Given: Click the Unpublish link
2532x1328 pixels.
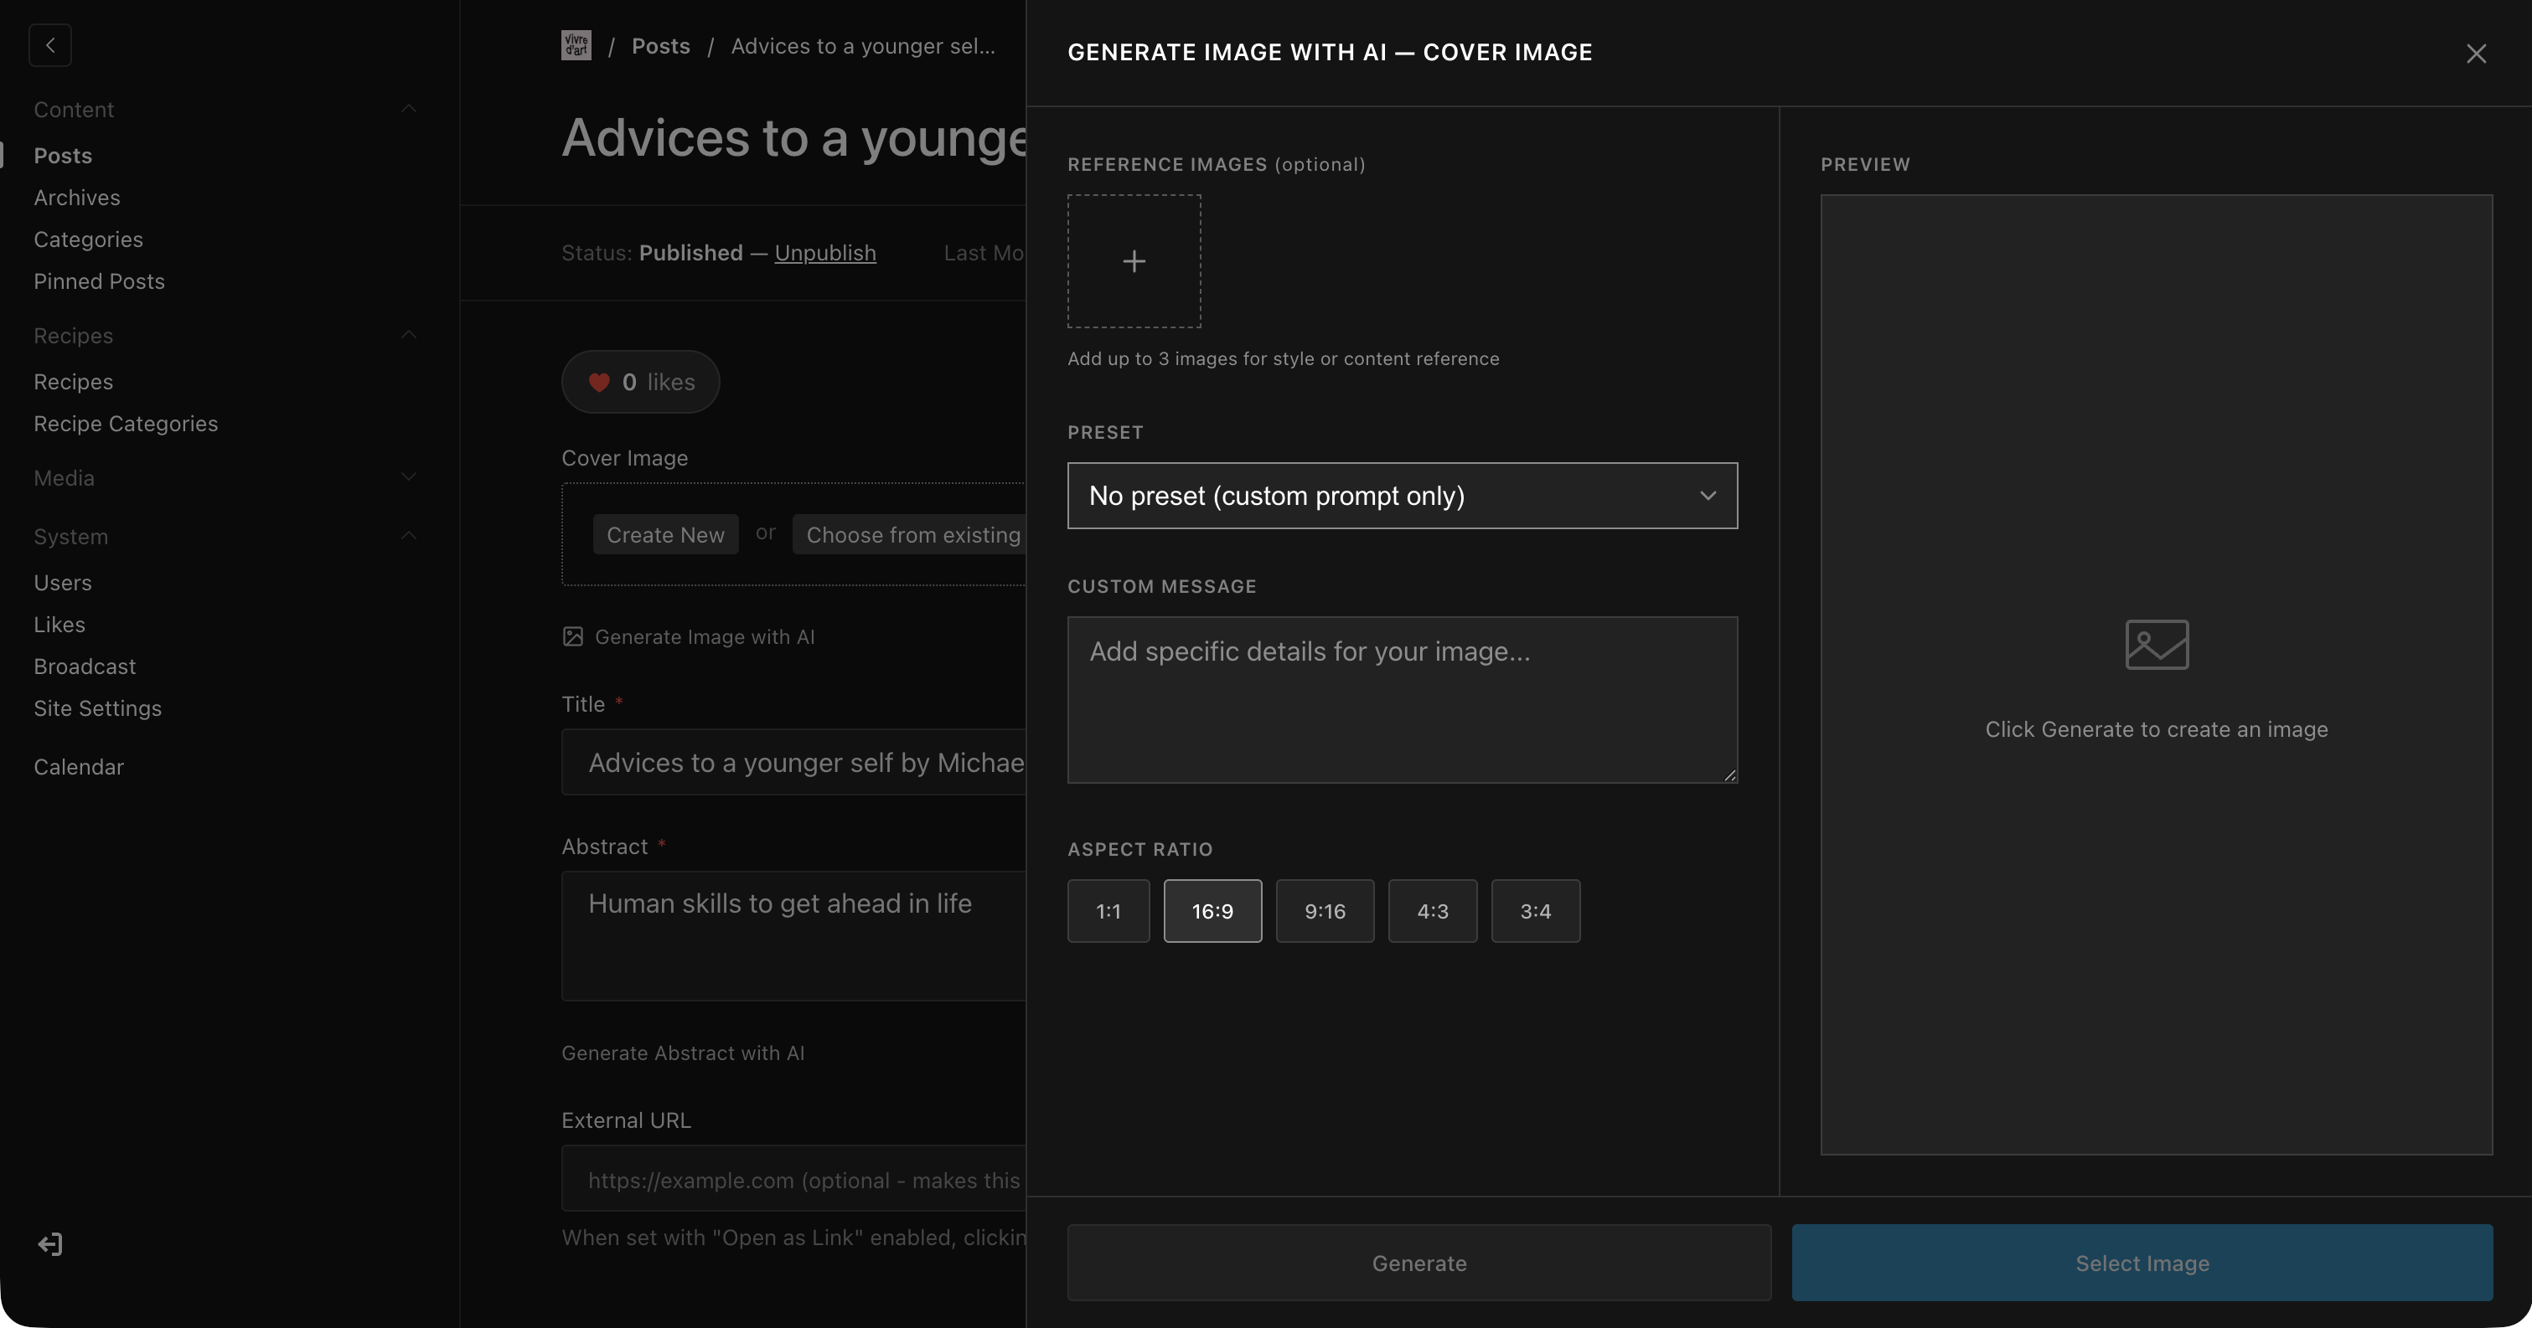Looking at the screenshot, I should coord(824,252).
